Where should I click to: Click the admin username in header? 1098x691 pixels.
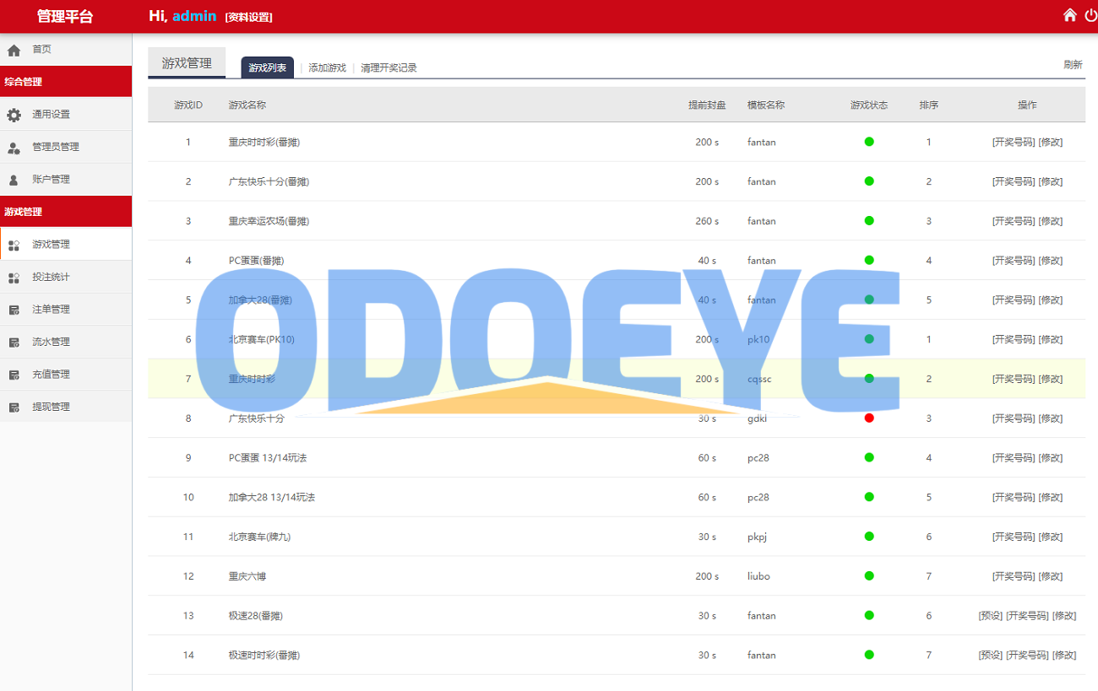click(x=194, y=16)
